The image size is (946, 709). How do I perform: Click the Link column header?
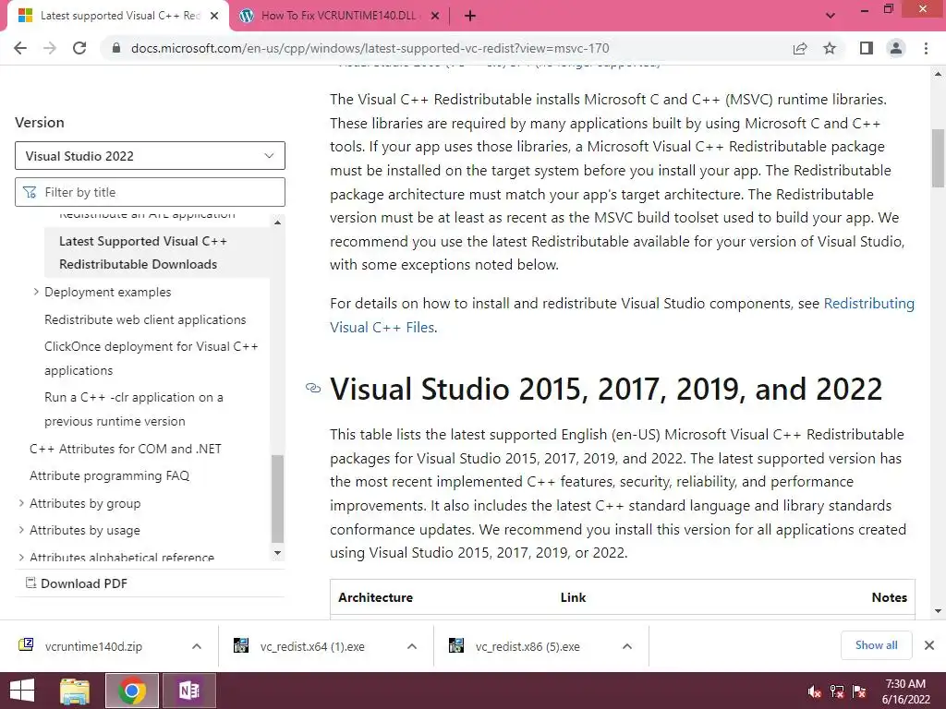tap(573, 597)
